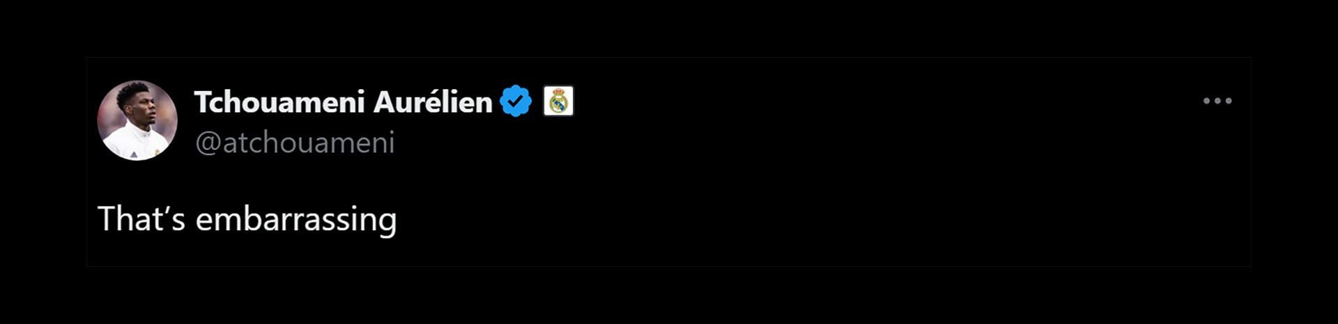Select the "That's embarrassing" tweet text
Screen dimensions: 1338x324
pos(247,218)
